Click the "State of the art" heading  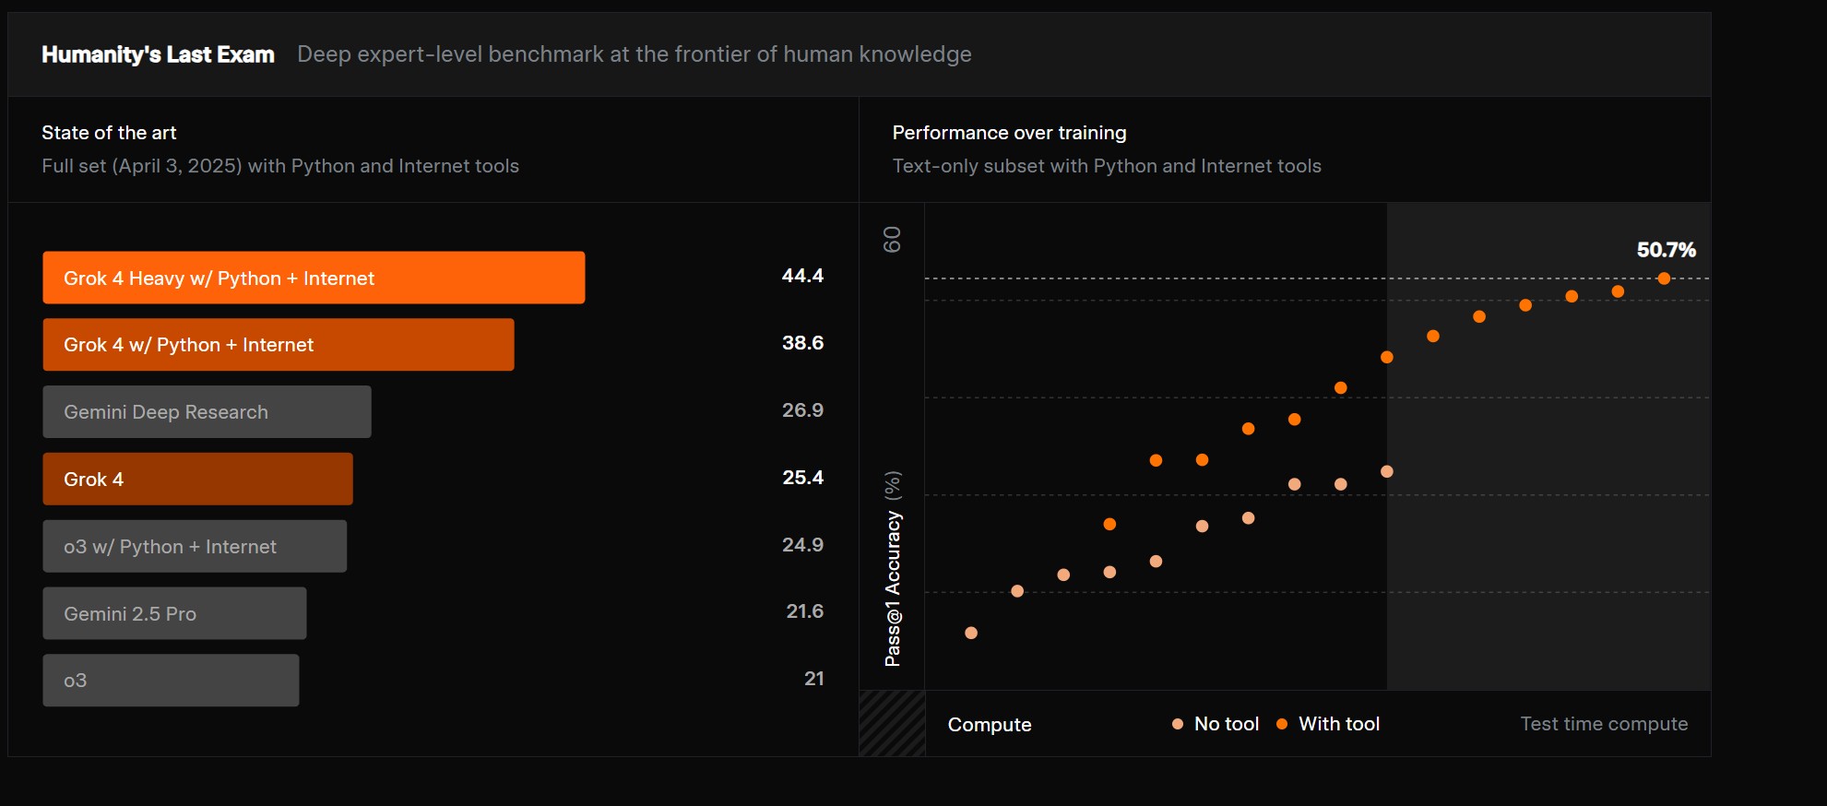pos(109,133)
